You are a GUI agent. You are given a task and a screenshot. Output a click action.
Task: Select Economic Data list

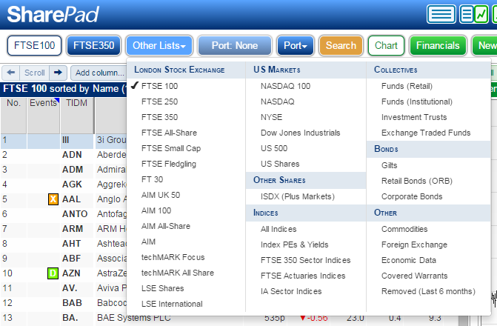pyautogui.click(x=409, y=260)
